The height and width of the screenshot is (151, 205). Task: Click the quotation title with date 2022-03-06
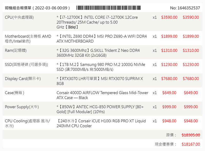pyautogui.click(x=37, y=8)
